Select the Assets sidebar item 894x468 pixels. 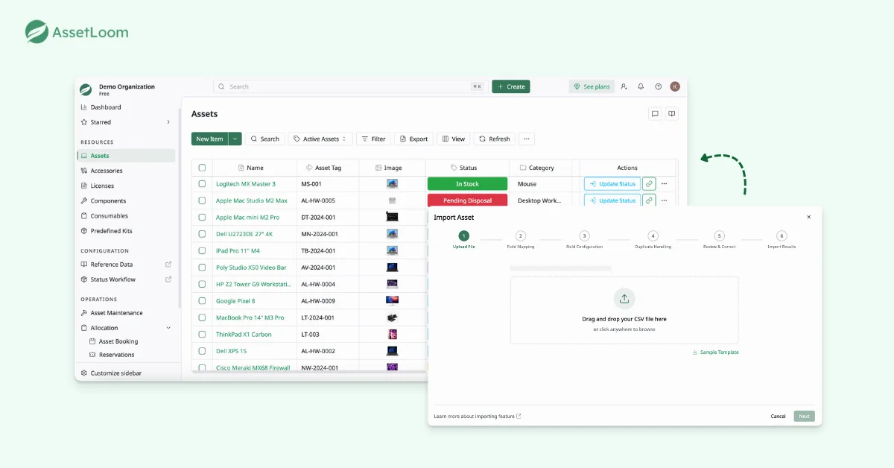point(127,156)
